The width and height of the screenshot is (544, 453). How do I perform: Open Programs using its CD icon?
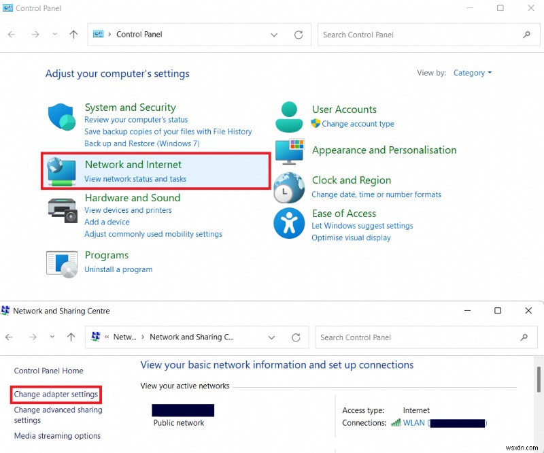[61, 262]
